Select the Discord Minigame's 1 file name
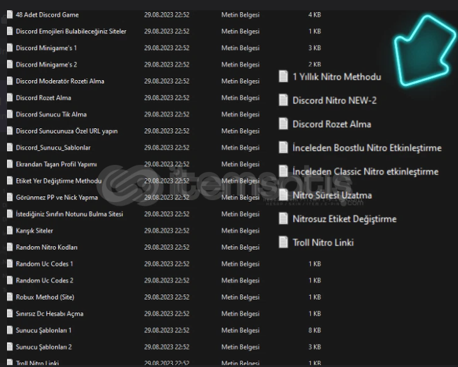 coord(46,47)
